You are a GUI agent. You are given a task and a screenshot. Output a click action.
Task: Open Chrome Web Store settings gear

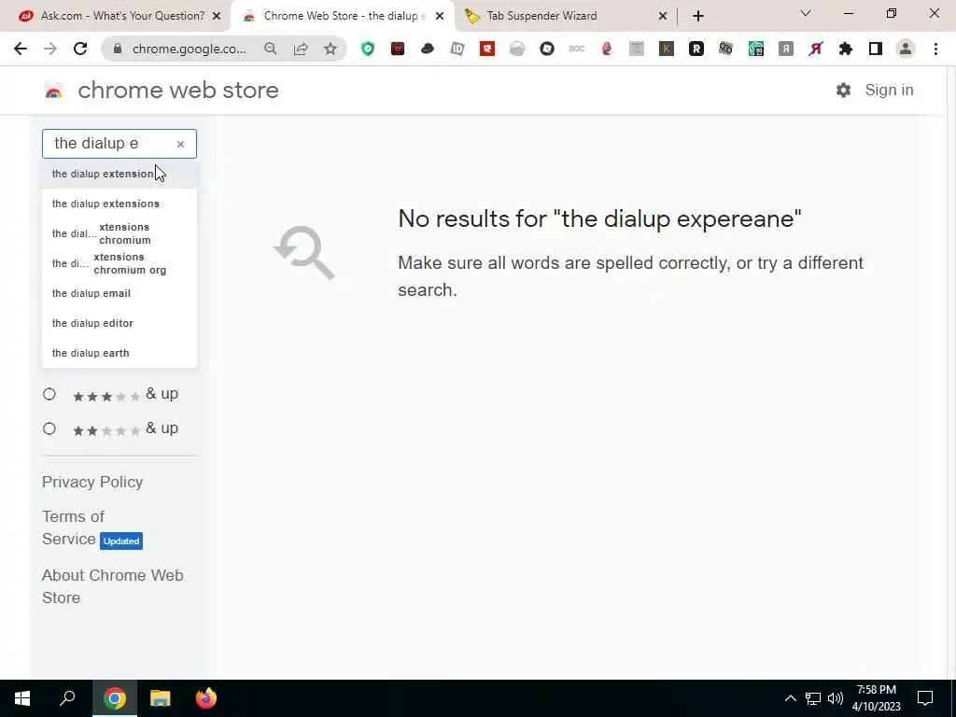click(x=843, y=91)
